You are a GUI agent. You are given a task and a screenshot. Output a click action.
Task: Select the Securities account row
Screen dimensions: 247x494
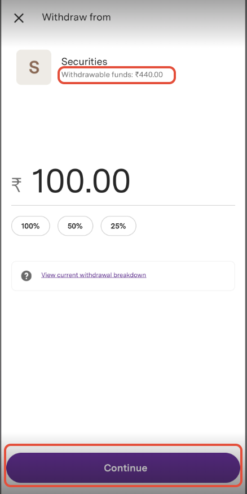tap(123, 67)
